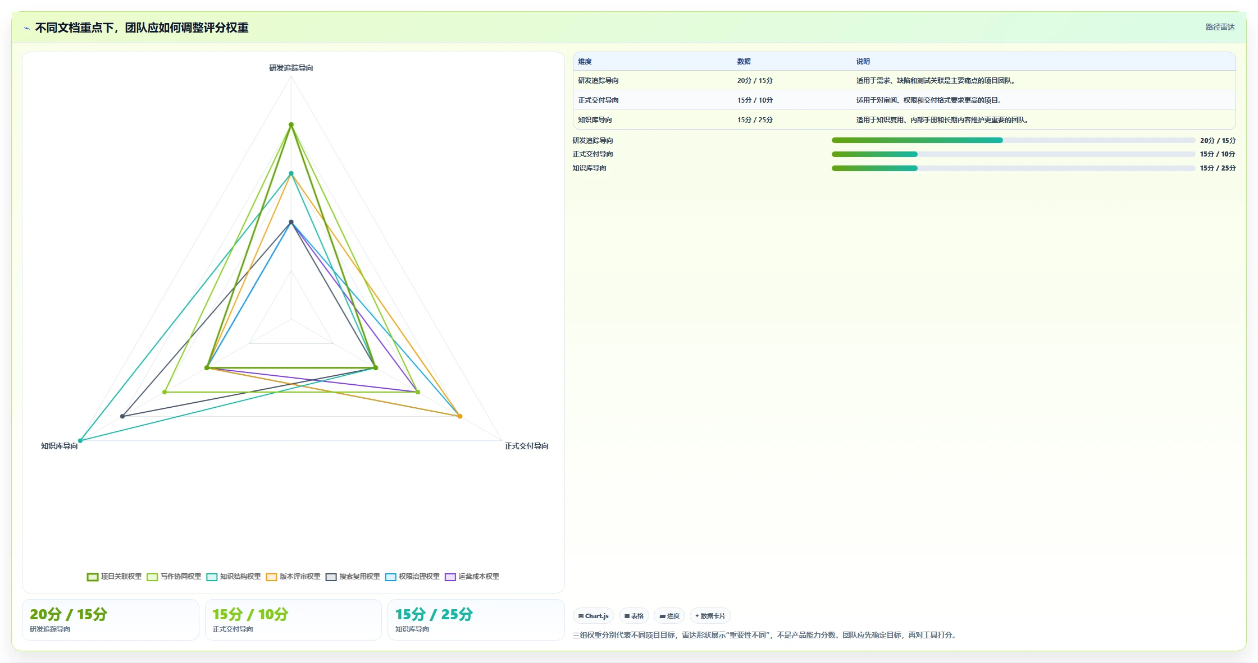Select the 正式交付导向 cell in the table
Image resolution: width=1258 pixels, height=663 pixels.
(598, 100)
